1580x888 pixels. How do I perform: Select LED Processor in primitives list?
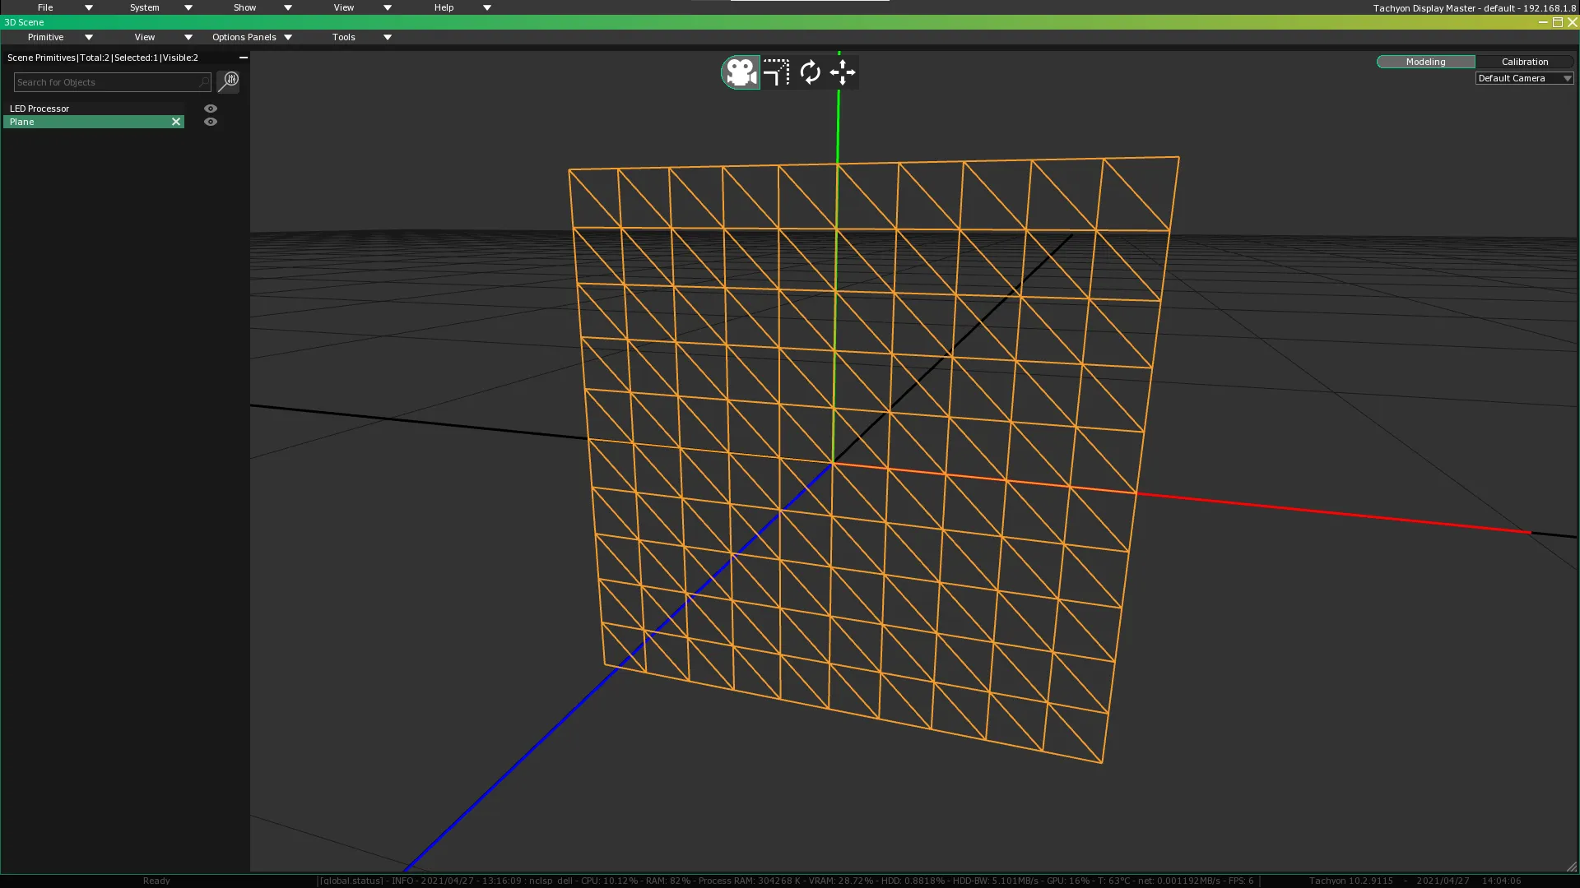tap(94, 109)
